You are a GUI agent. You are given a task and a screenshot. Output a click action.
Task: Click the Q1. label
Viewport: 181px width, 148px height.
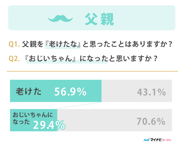coord(14,44)
